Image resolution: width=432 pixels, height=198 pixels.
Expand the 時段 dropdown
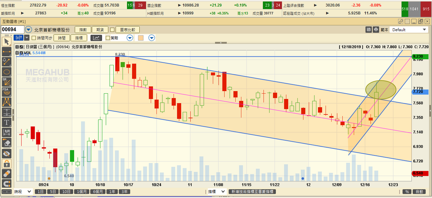tap(28, 192)
